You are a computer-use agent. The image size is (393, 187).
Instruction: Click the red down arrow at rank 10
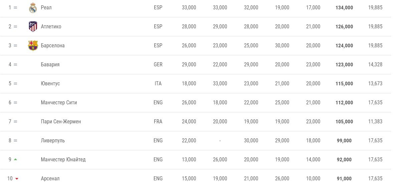click(17, 178)
